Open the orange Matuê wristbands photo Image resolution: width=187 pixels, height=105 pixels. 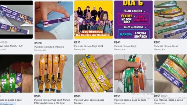click(54, 73)
